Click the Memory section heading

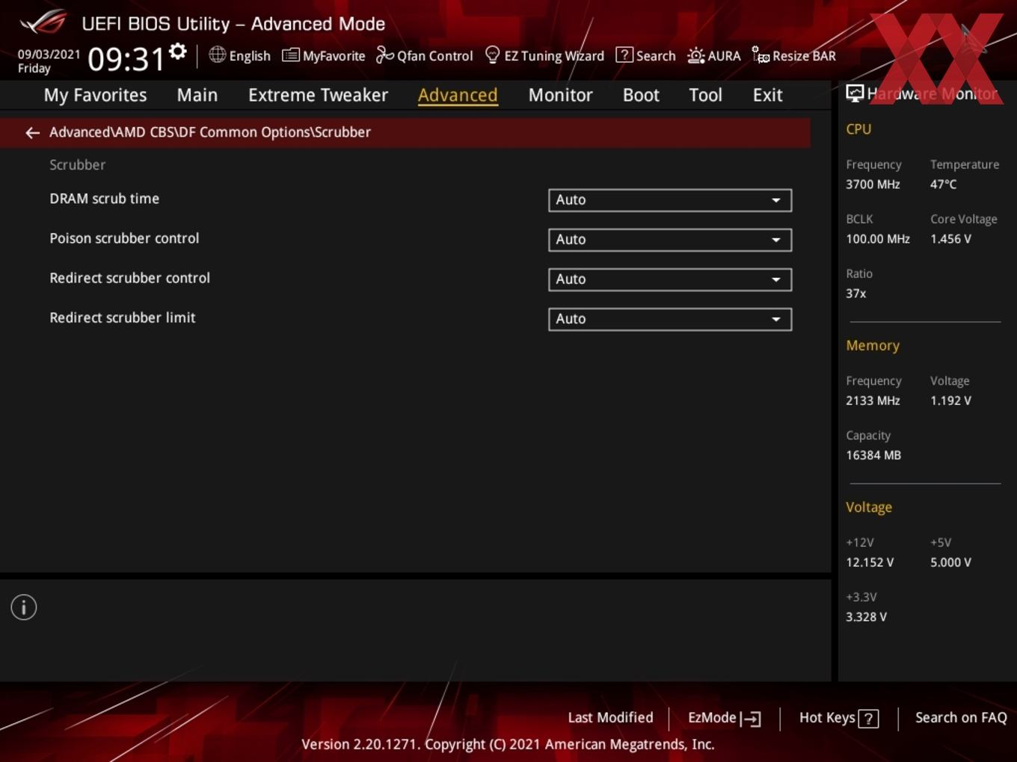click(873, 345)
